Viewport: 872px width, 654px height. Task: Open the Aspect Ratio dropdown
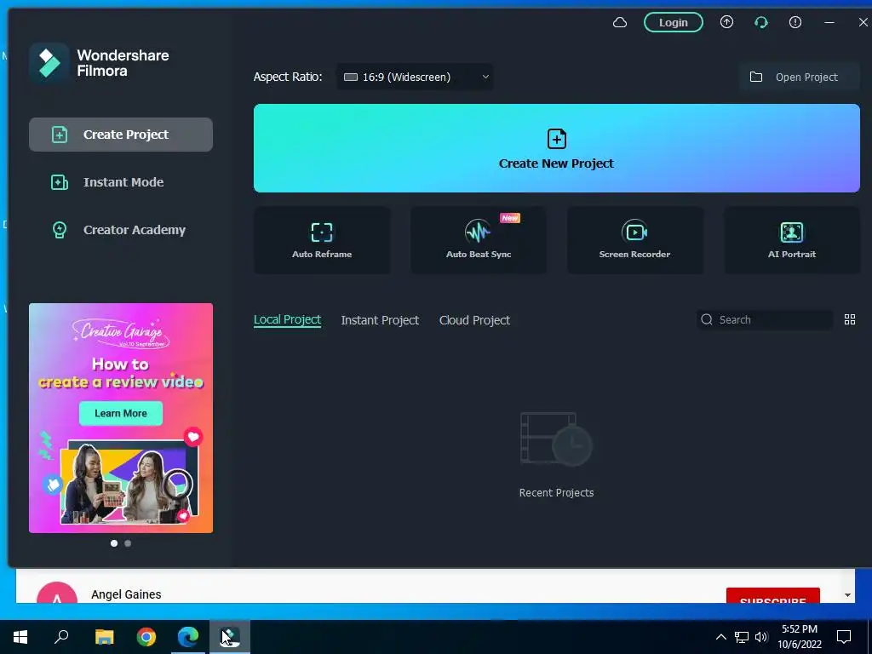pyautogui.click(x=415, y=77)
